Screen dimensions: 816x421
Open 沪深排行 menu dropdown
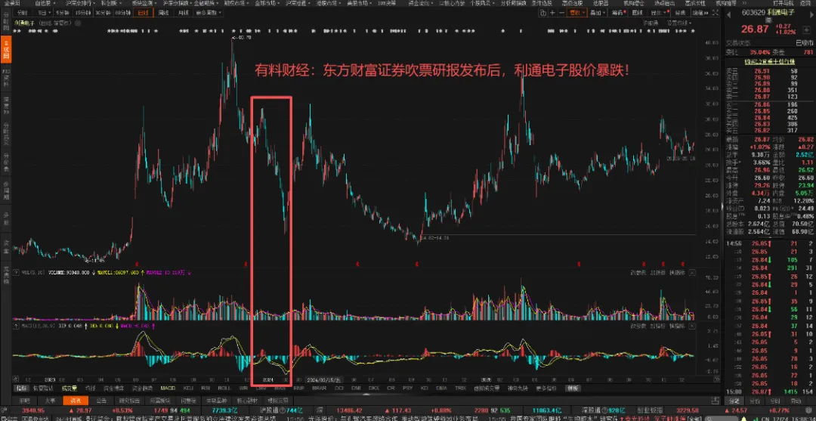81,3
